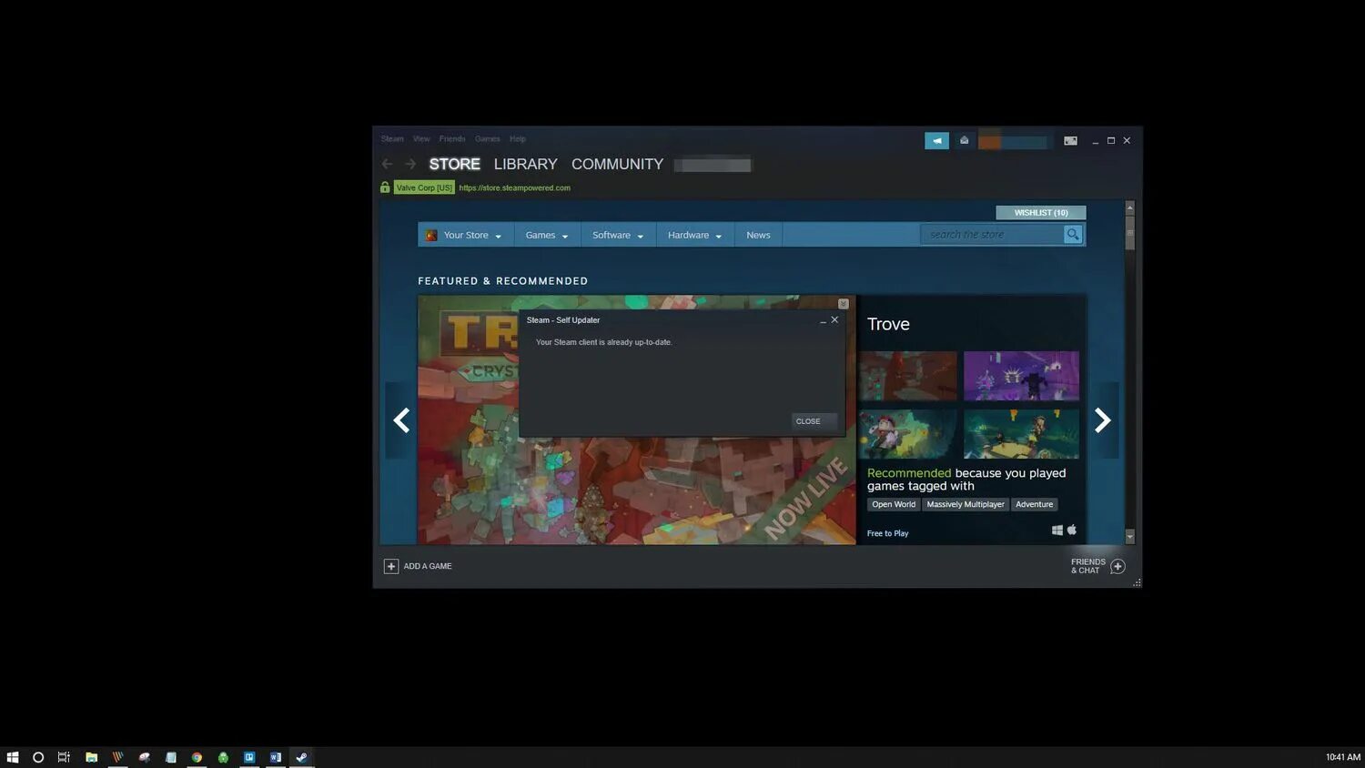This screenshot has width=1365, height=768.
Task: Open the WISHLIST (10) button
Action: pyautogui.click(x=1041, y=213)
